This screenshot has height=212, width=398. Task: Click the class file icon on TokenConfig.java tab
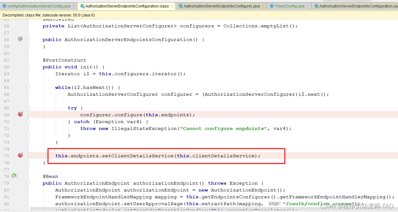coord(271,6)
